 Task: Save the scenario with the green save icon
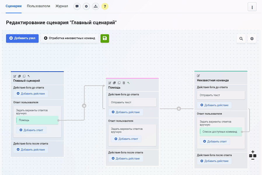tap(105, 38)
